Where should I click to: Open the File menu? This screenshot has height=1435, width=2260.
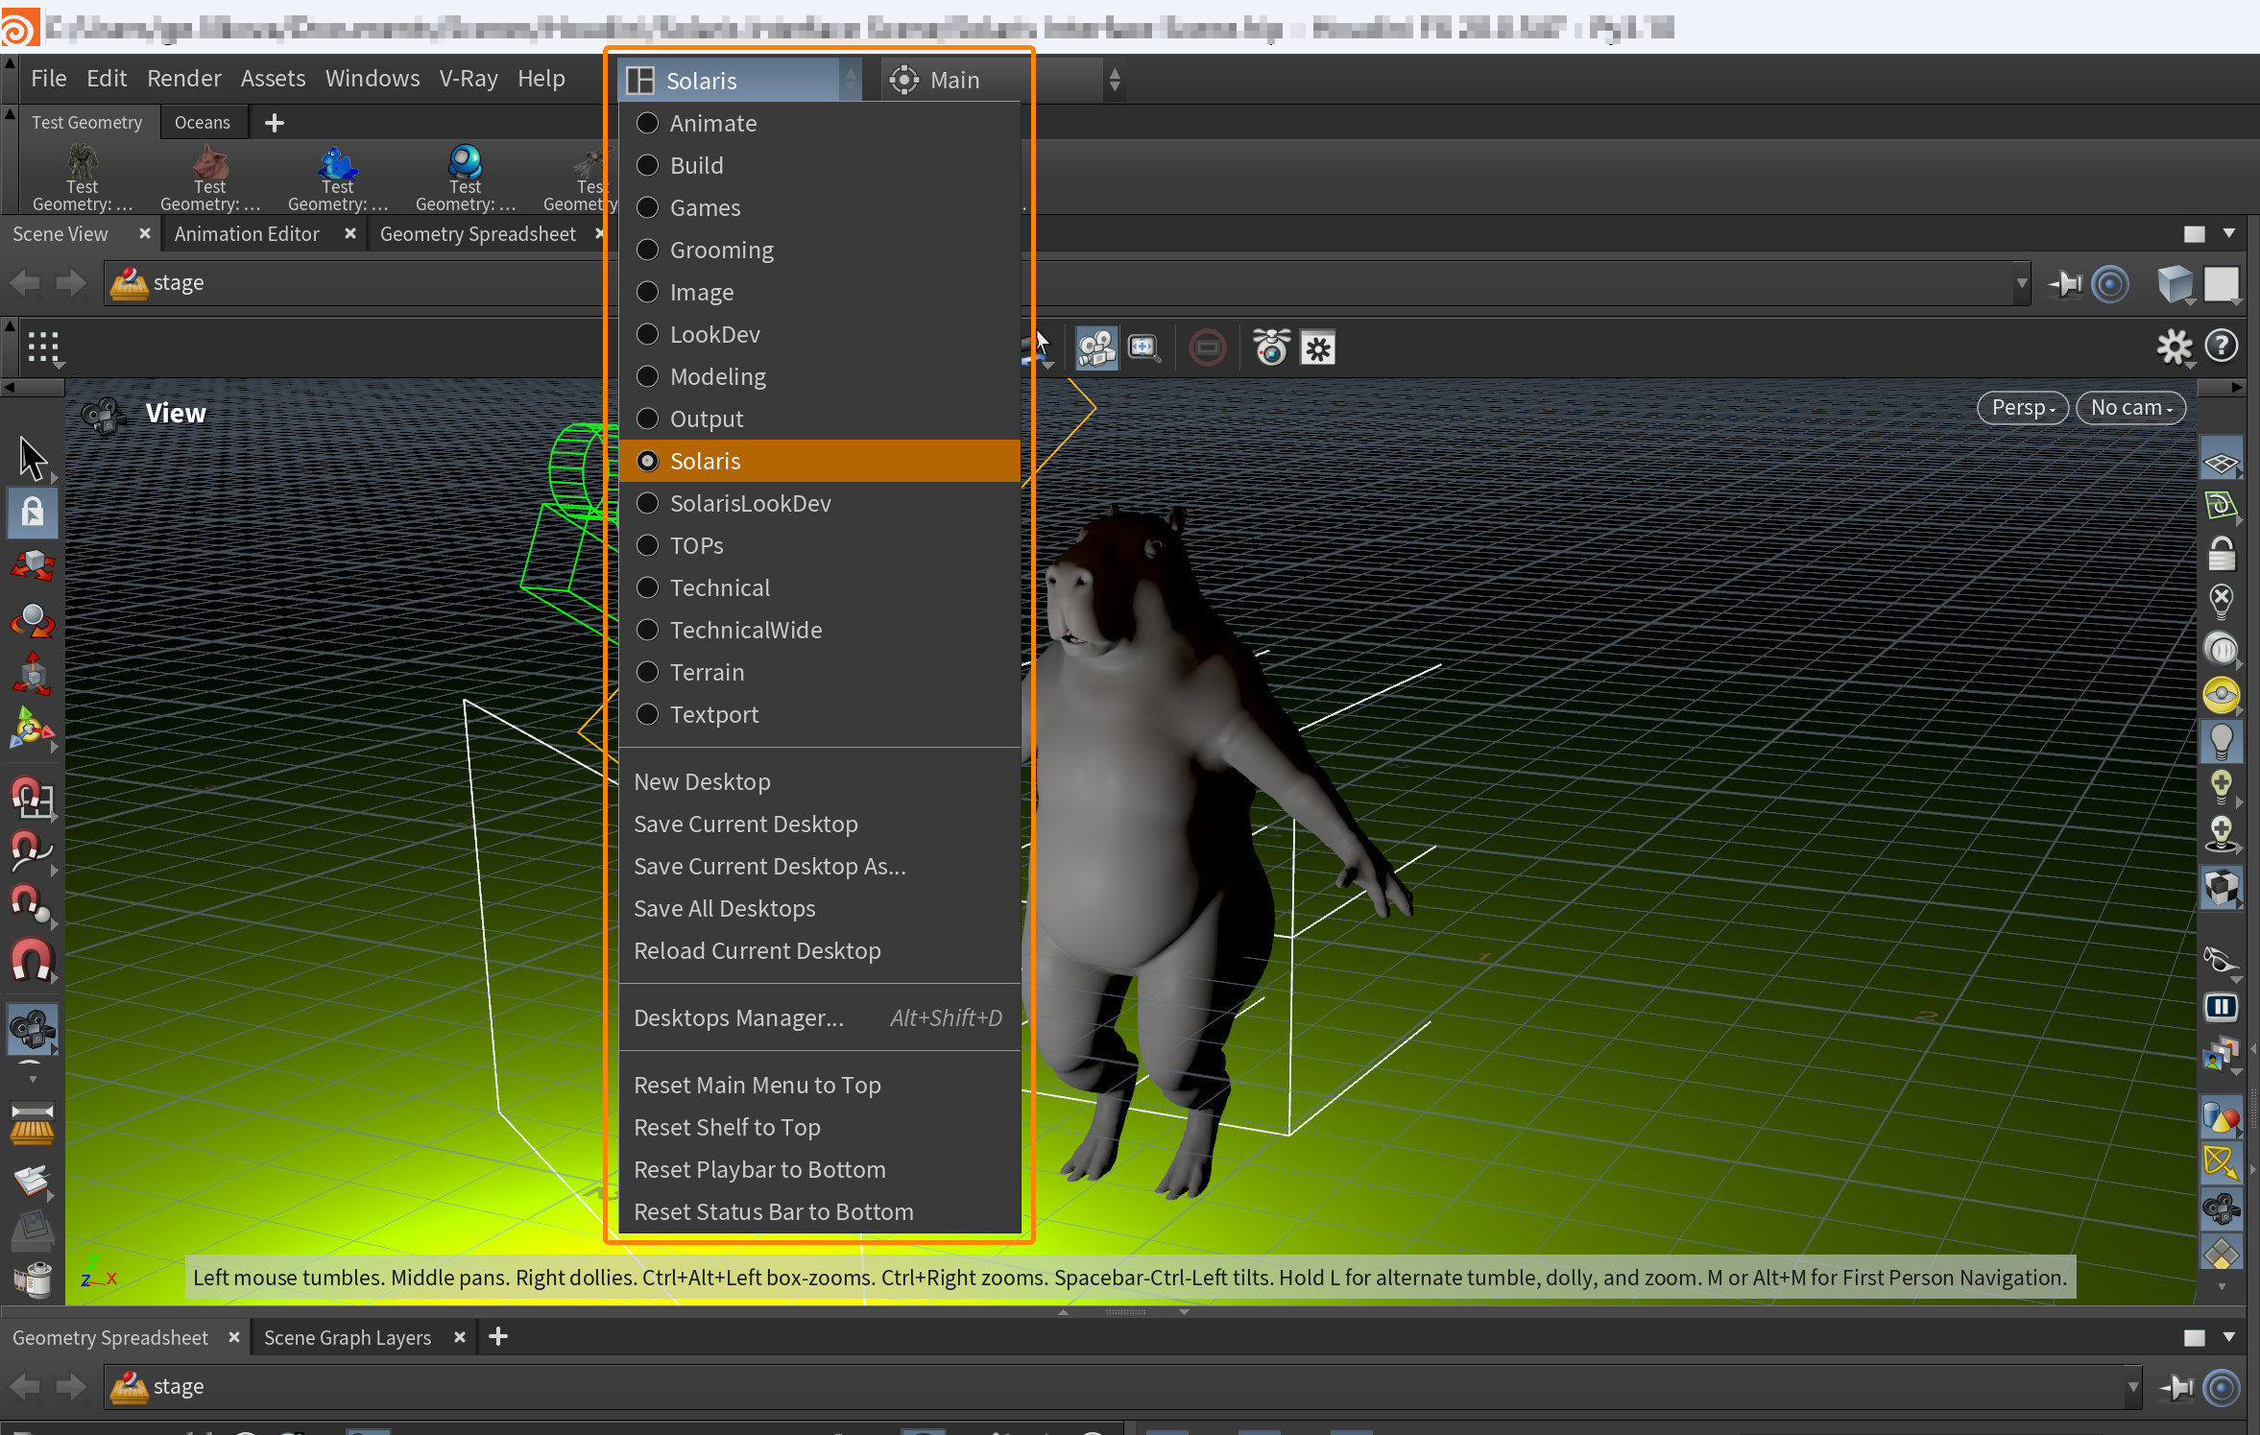click(48, 79)
